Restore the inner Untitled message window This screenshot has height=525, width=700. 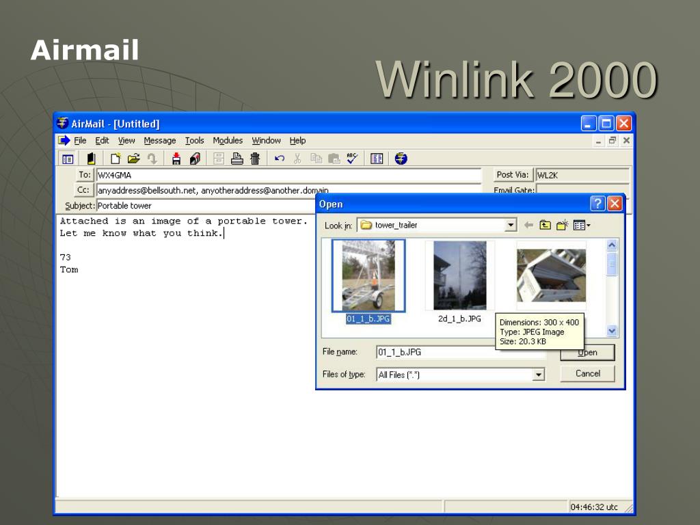(612, 141)
